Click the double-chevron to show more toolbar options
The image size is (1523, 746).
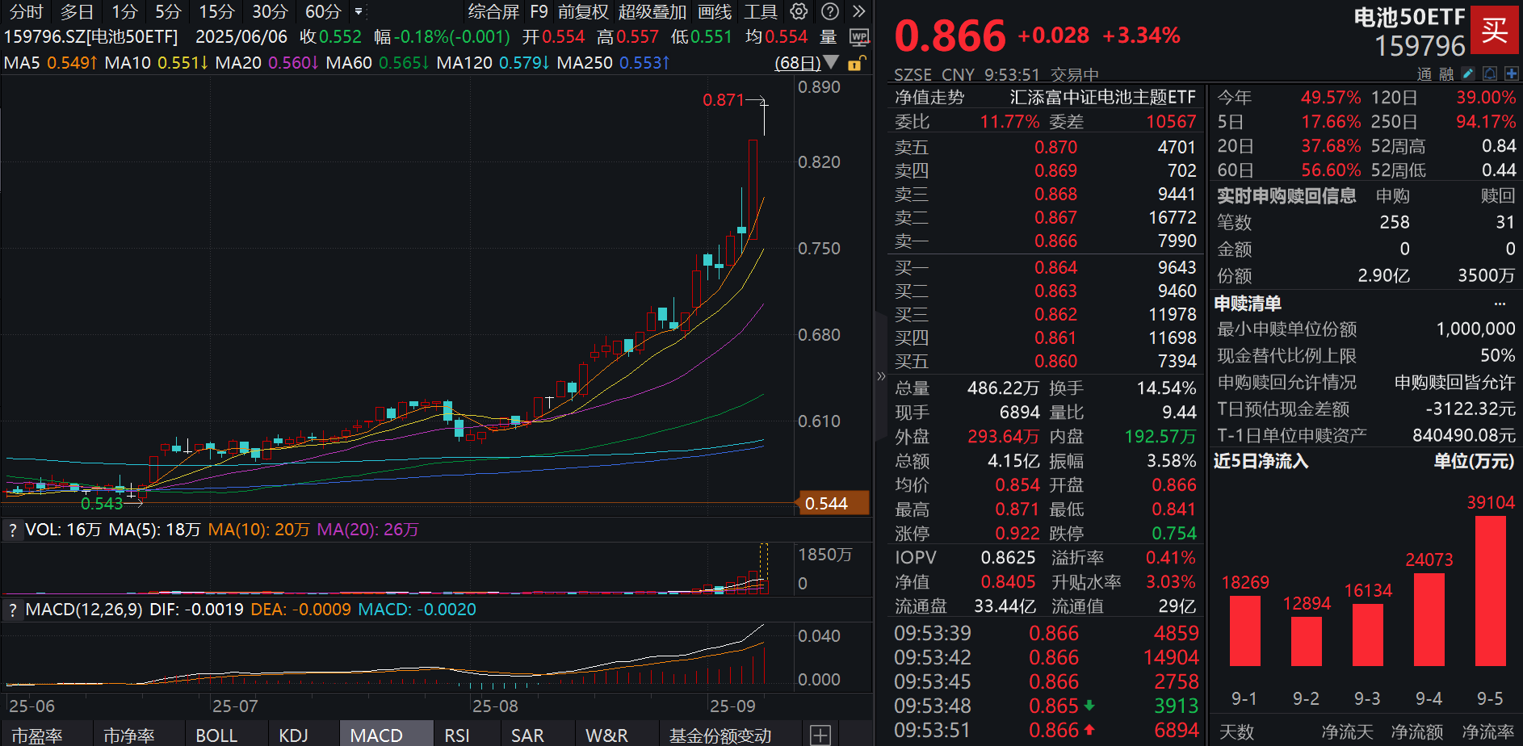tap(858, 12)
